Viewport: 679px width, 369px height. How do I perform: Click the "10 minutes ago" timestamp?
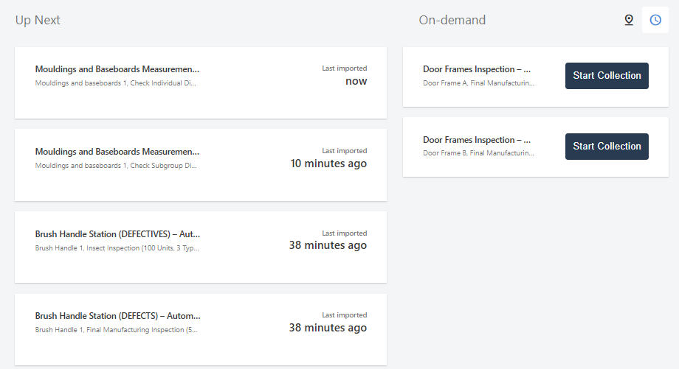pyautogui.click(x=328, y=164)
